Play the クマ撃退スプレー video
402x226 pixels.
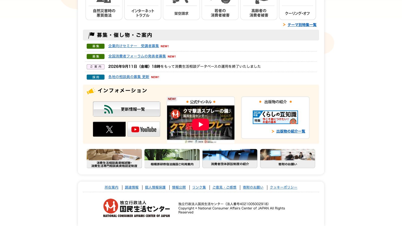[x=200, y=125]
